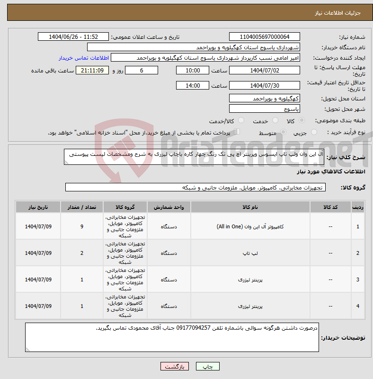Click the نام کالا column header
This screenshot has height=379, width=373.
[250, 207]
